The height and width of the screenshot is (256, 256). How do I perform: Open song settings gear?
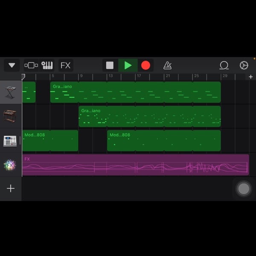[244, 65]
